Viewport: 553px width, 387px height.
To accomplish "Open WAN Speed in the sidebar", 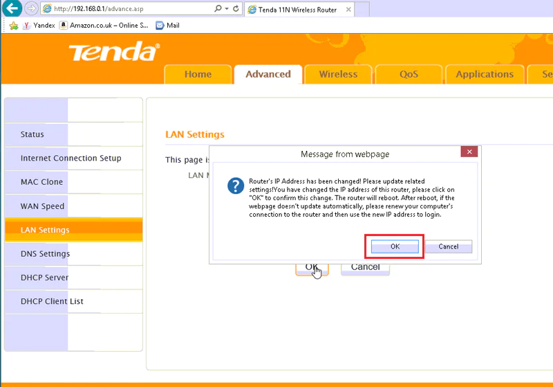I will coord(74,206).
